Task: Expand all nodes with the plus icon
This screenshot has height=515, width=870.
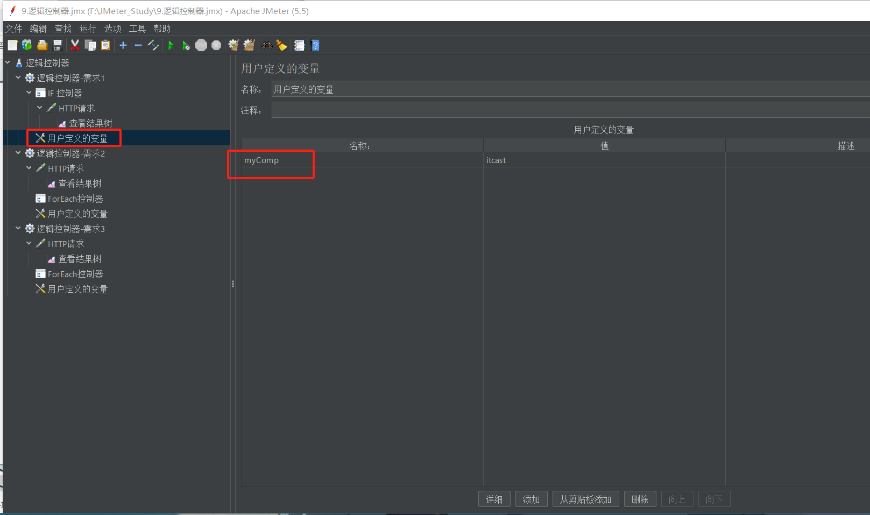Action: (123, 45)
